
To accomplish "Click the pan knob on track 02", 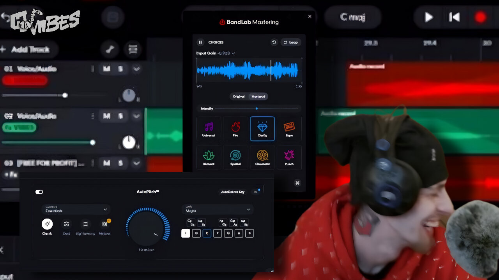I will [129, 143].
